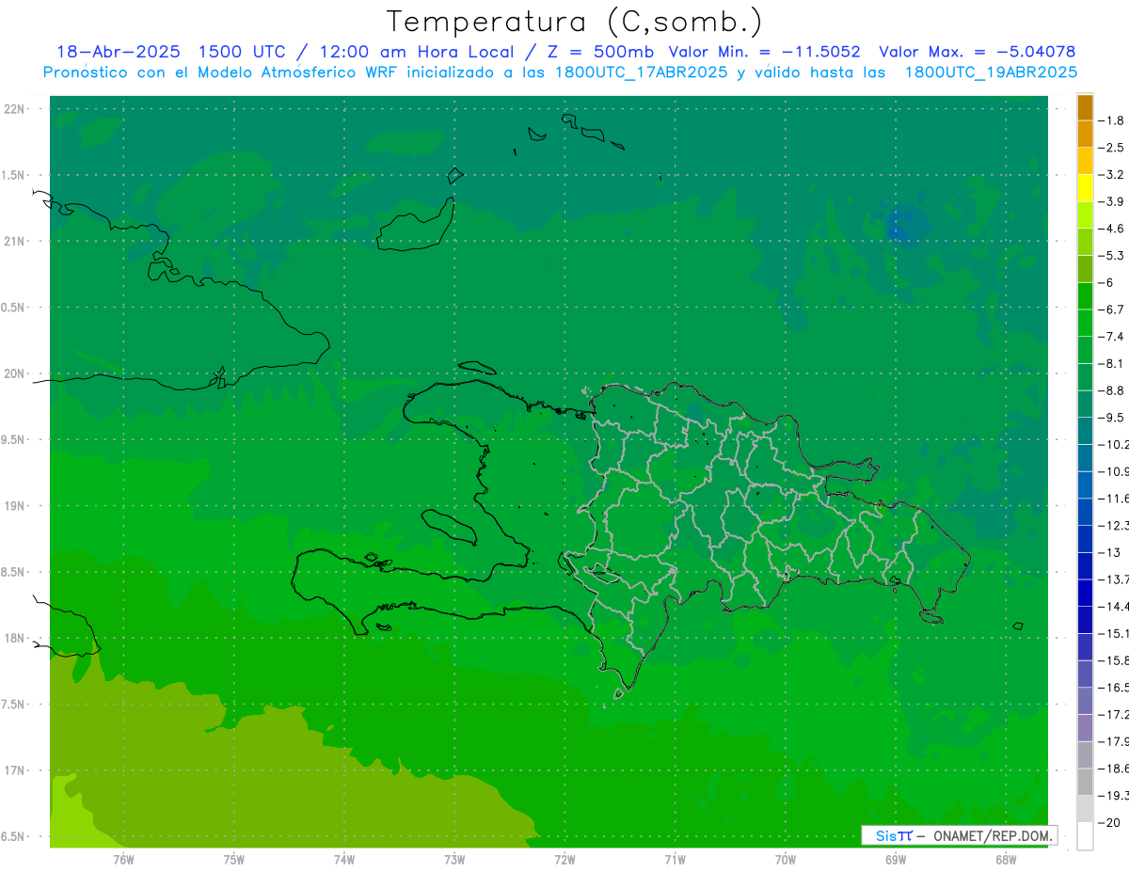Click the "-9.5" colorbar value
1129x872 pixels.
pos(1111,418)
